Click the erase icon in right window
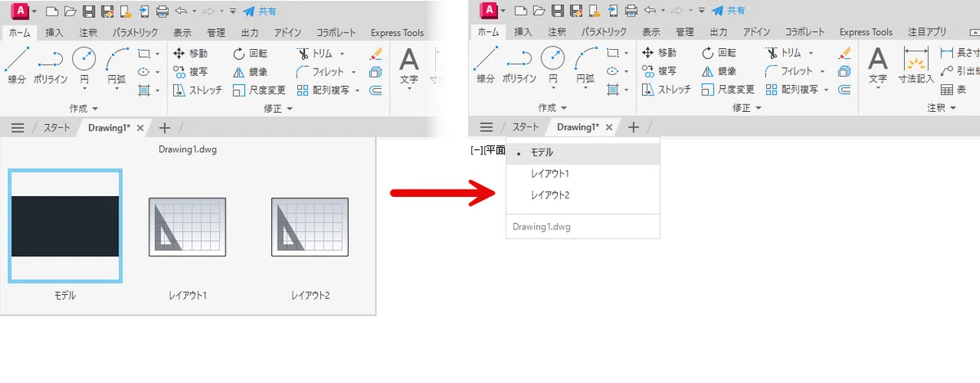This screenshot has height=383, width=980. click(844, 52)
